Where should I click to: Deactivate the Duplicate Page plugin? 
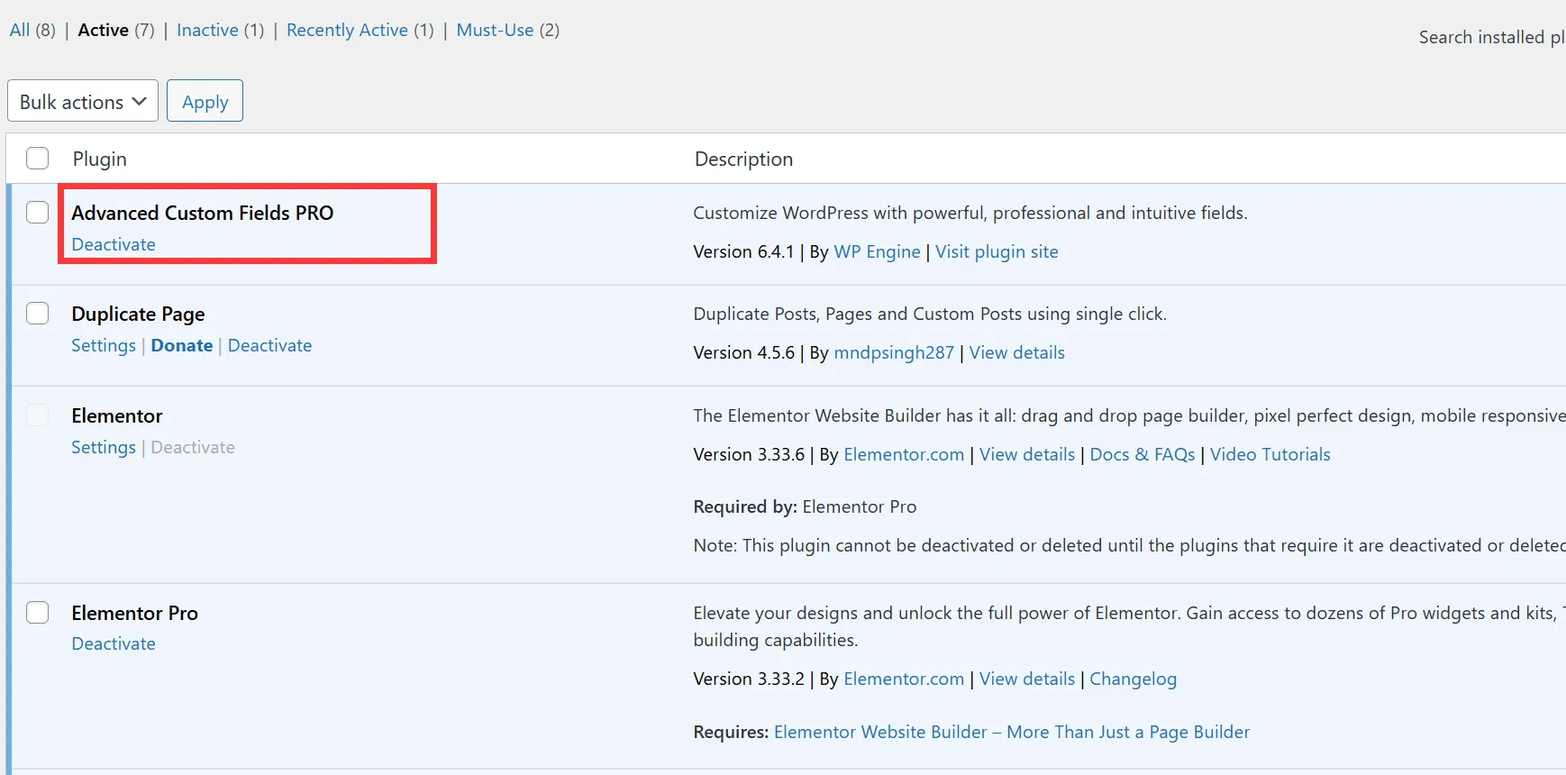click(x=269, y=345)
